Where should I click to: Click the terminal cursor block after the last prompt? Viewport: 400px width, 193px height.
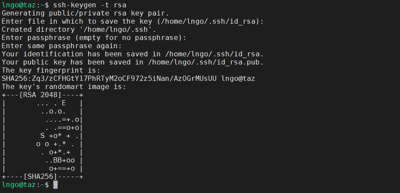pyautogui.click(x=55, y=184)
